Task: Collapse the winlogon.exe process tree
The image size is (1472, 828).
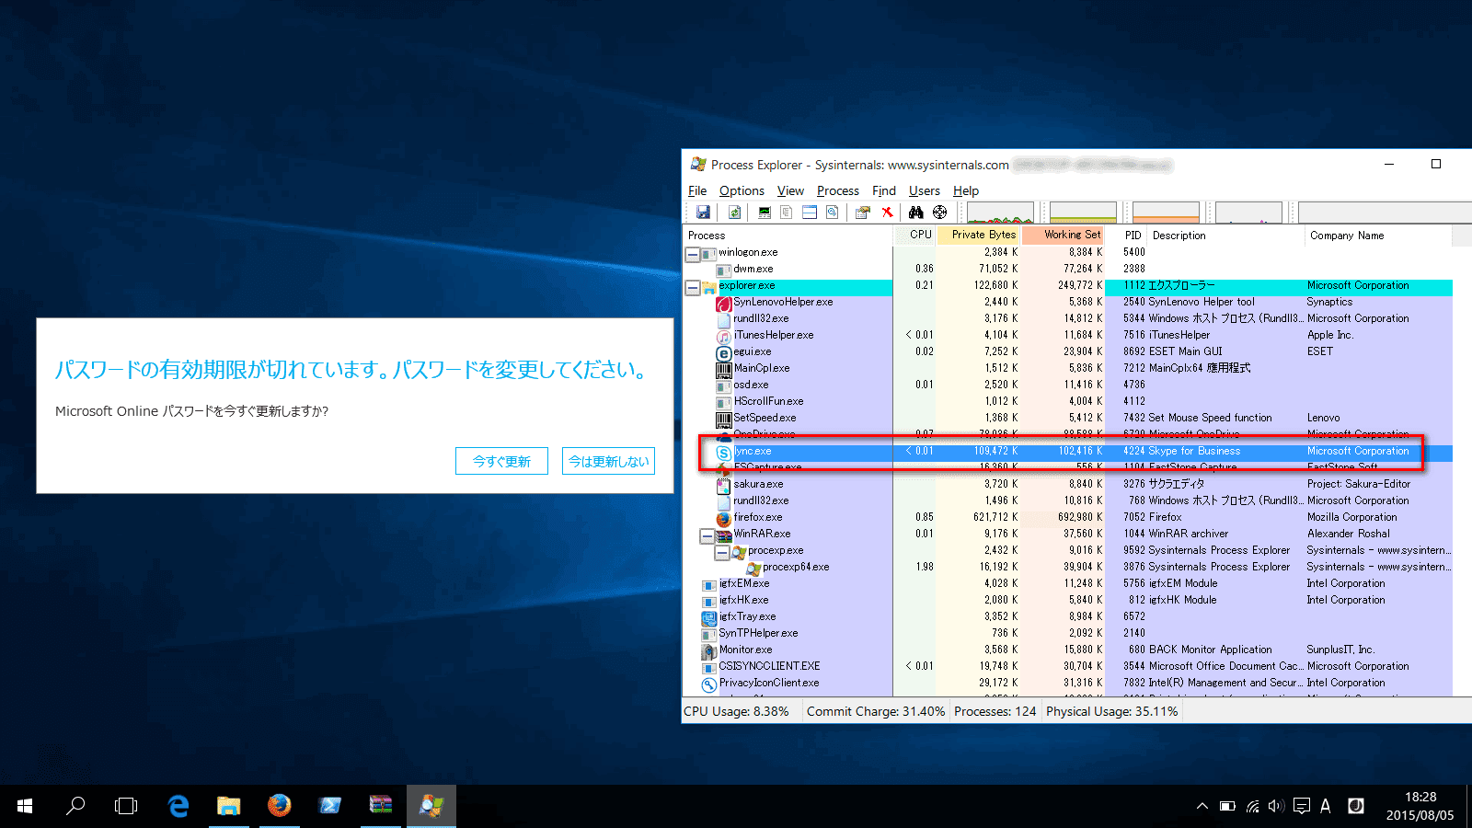Action: coord(693,253)
